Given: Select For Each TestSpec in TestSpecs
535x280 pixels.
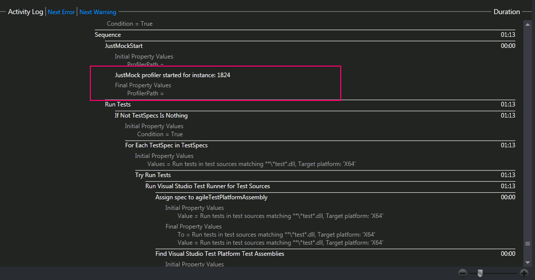Looking at the screenshot, I should tap(166, 145).
